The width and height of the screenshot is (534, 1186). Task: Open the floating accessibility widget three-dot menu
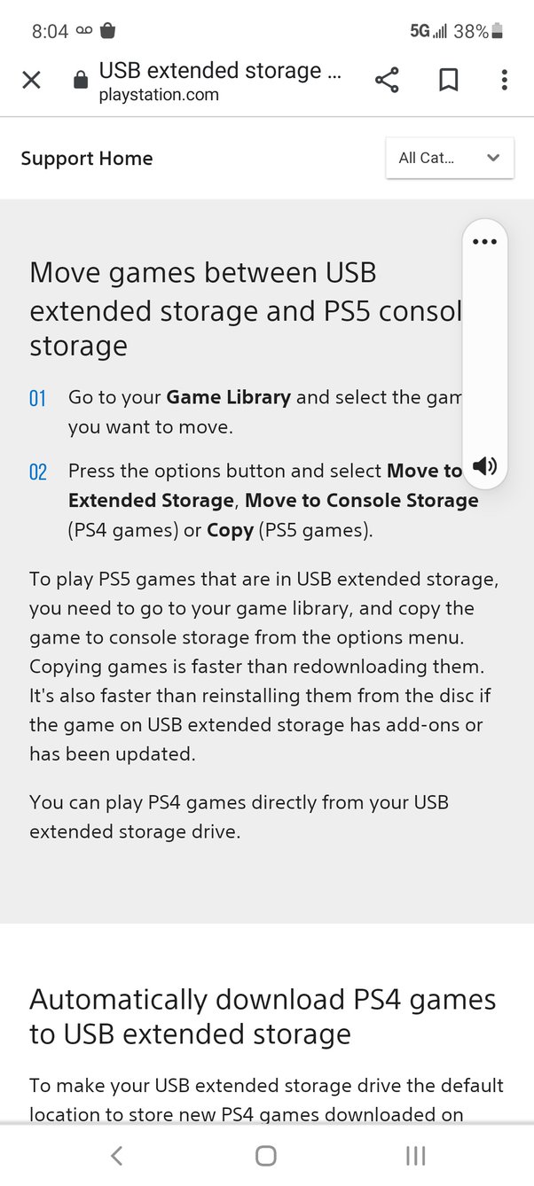[484, 240]
